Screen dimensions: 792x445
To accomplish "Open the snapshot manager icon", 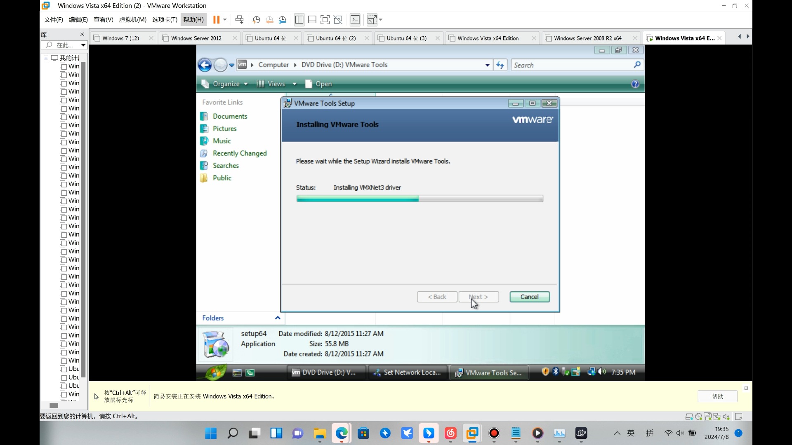I will tap(283, 20).
